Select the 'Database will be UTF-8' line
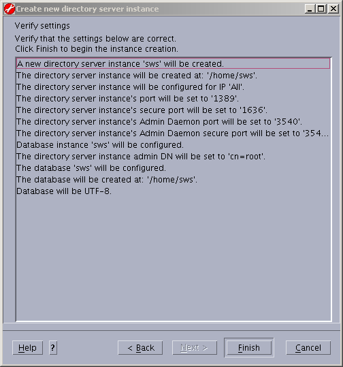Screen dimensions: 343x367 click(173, 191)
